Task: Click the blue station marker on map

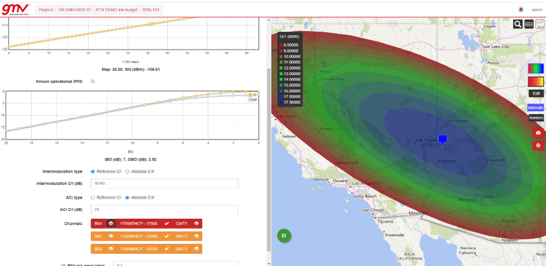Action: tap(443, 140)
